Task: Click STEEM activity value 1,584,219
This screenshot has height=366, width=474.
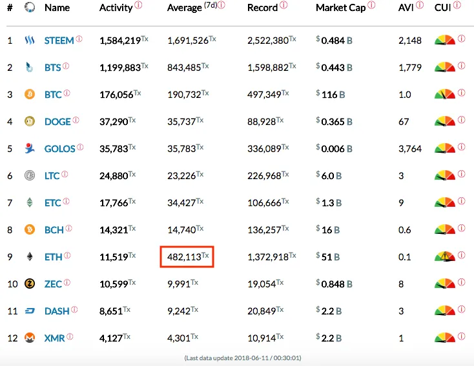Action: pos(123,41)
